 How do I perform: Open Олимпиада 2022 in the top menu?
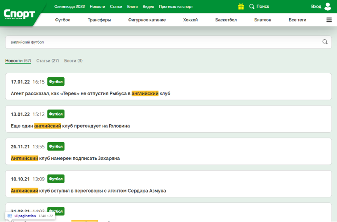point(69,7)
